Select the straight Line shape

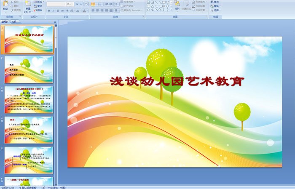156,2
